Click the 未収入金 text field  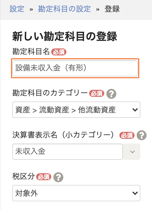tap(68, 152)
